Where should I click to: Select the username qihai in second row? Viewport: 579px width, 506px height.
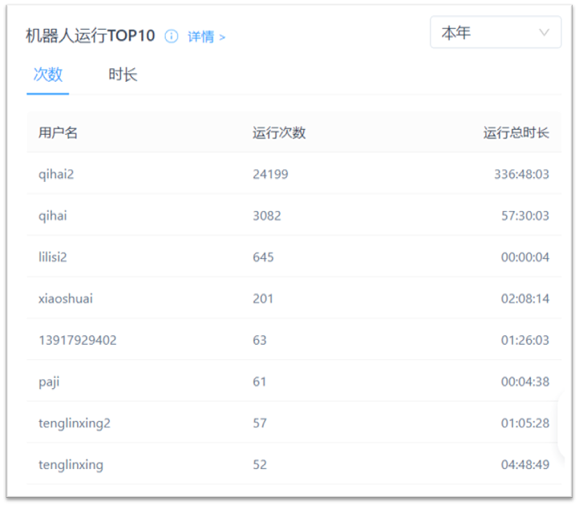(x=53, y=216)
